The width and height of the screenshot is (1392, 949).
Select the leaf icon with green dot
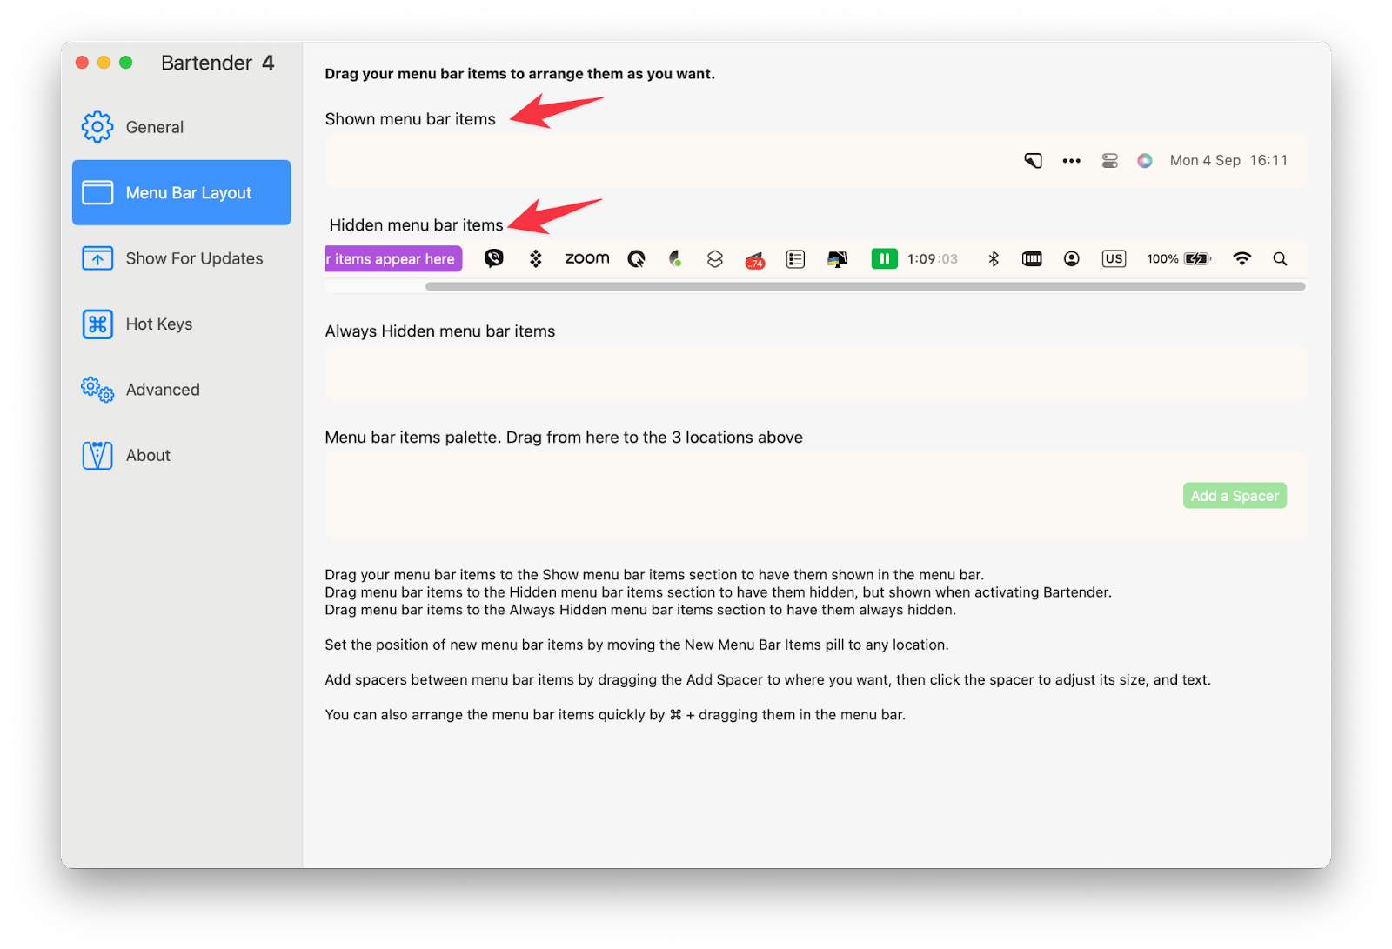point(675,258)
